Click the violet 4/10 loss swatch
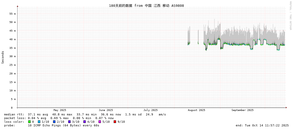Viewport: 293px width, 129px height. click(84, 122)
